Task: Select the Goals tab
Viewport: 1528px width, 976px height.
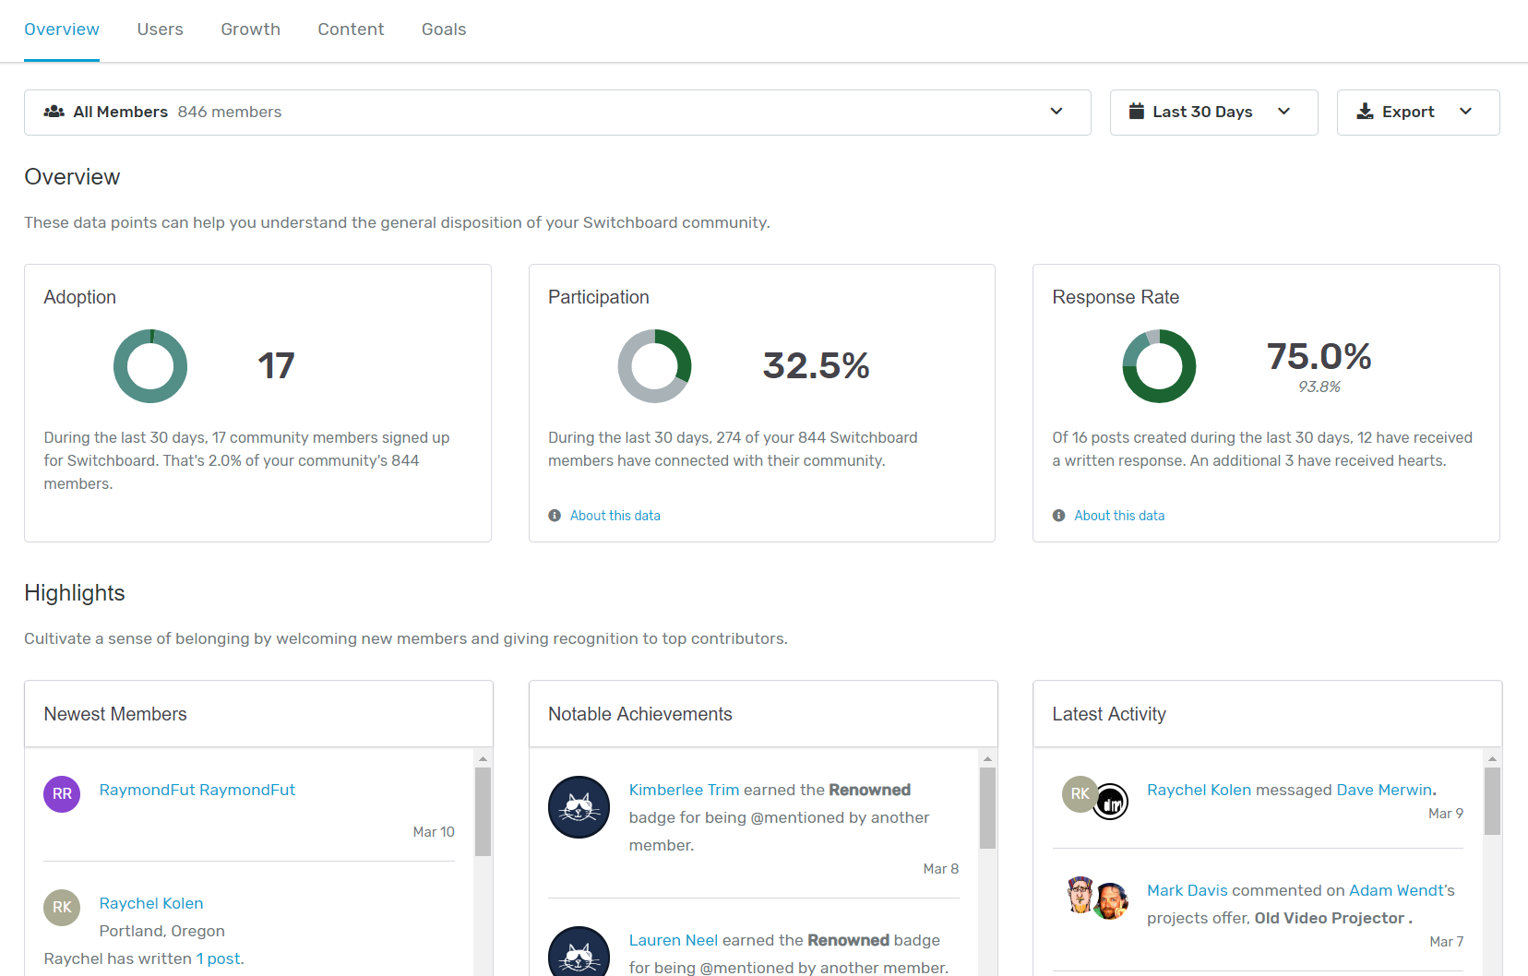Action: (444, 30)
